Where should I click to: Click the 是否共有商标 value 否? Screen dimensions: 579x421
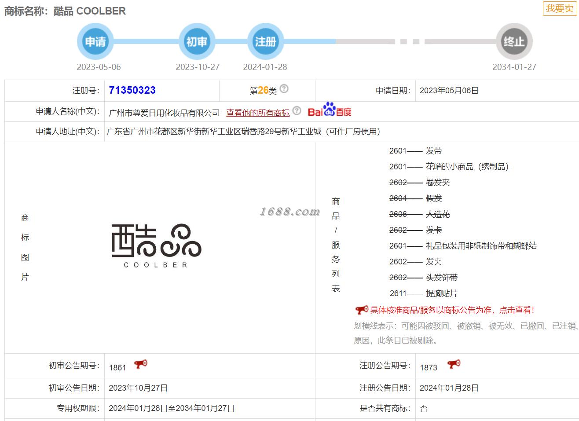[424, 408]
